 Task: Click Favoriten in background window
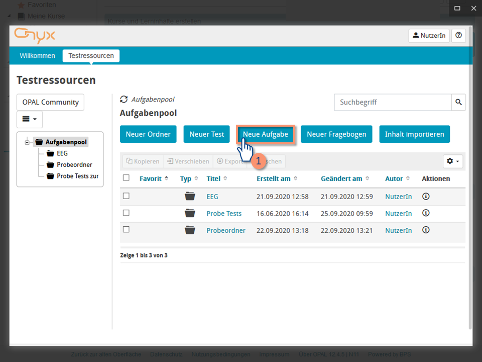click(42, 5)
